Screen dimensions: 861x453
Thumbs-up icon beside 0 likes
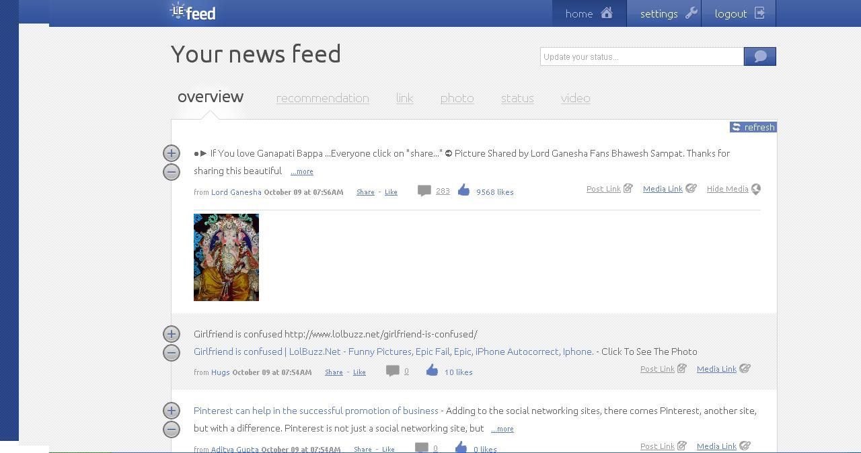pos(461,447)
